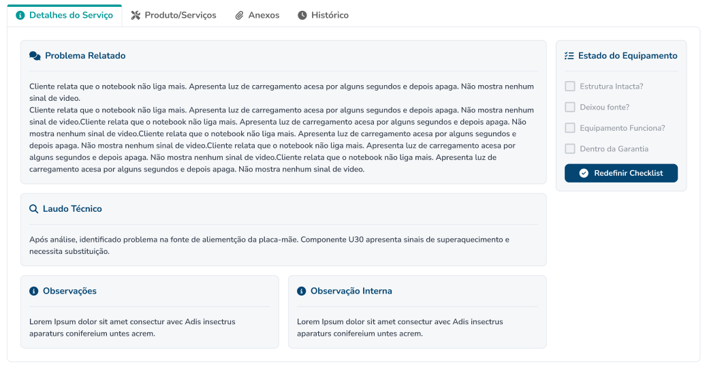The width and height of the screenshot is (707, 365).
Task: Click the info icon next to Observação Interna
Action: pos(302,291)
